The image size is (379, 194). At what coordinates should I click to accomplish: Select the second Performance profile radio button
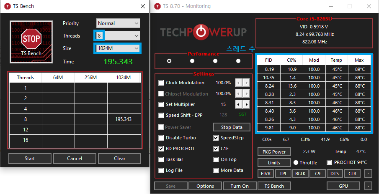(192, 61)
